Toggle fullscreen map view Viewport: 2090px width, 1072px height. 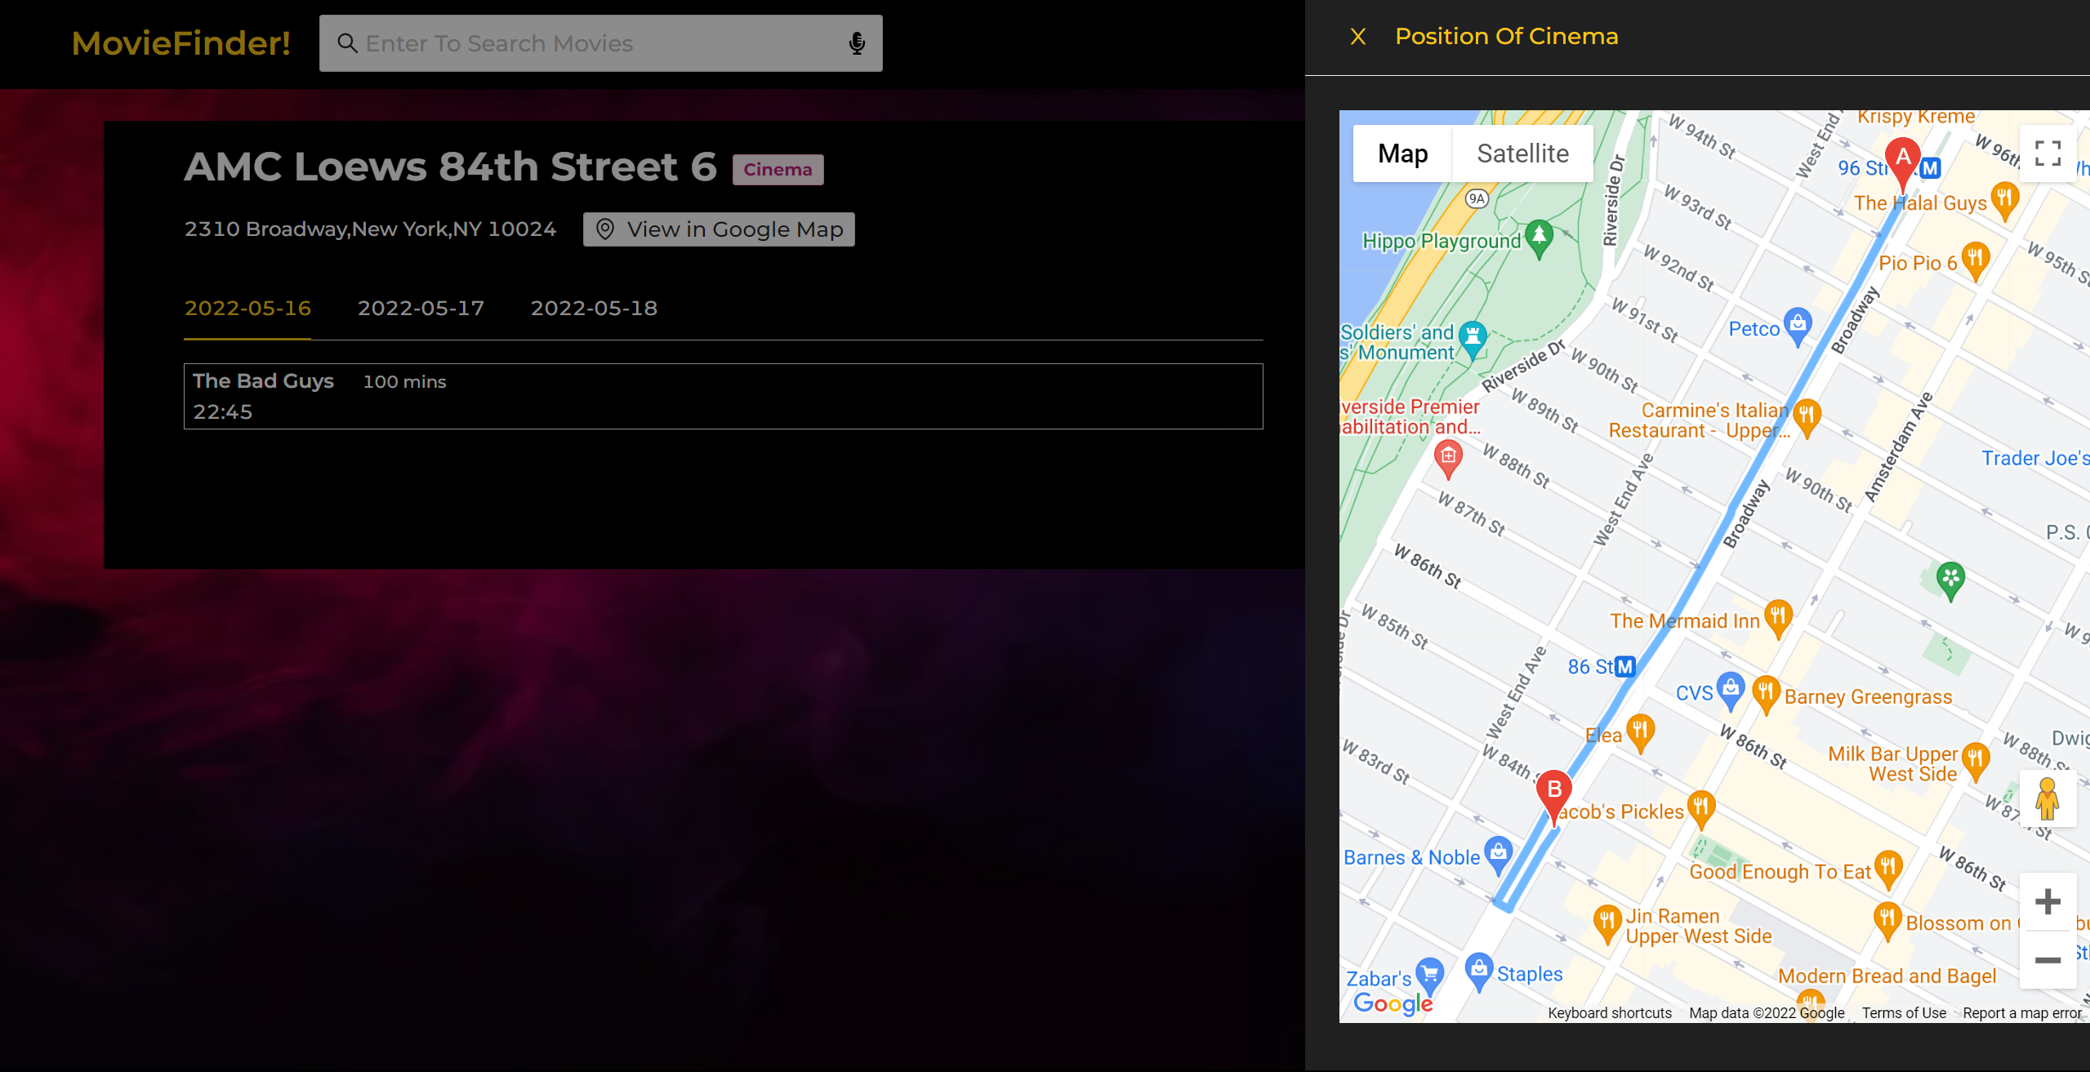point(2047,153)
